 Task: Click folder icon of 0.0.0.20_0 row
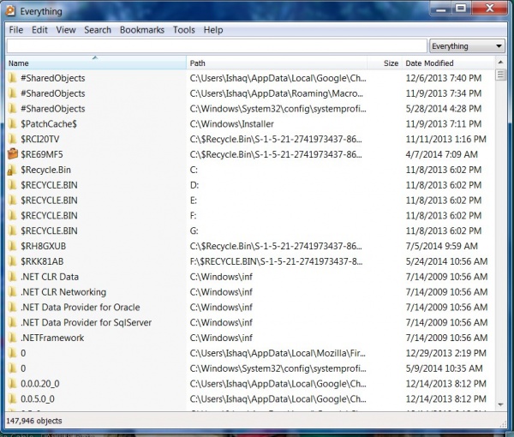coord(12,384)
